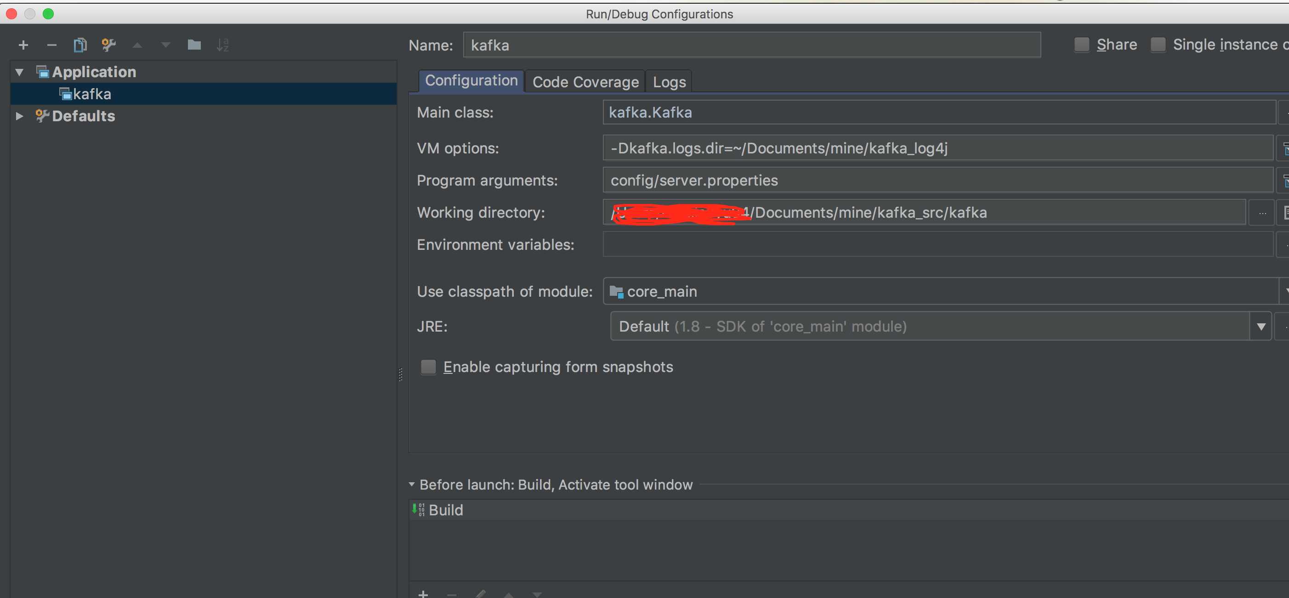Toggle the Share checkbox
Viewport: 1289px width, 598px height.
(x=1081, y=45)
